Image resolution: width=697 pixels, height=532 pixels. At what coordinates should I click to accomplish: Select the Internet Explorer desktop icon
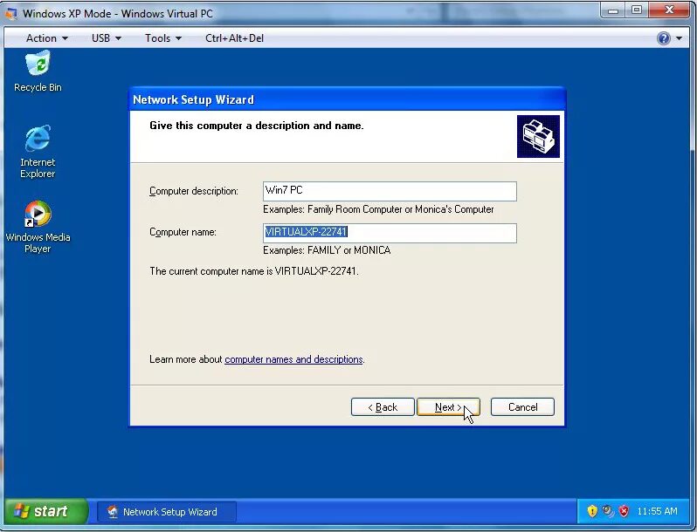coord(38,151)
